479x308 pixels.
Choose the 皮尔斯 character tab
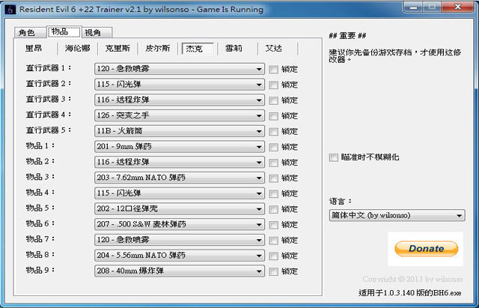click(x=158, y=48)
